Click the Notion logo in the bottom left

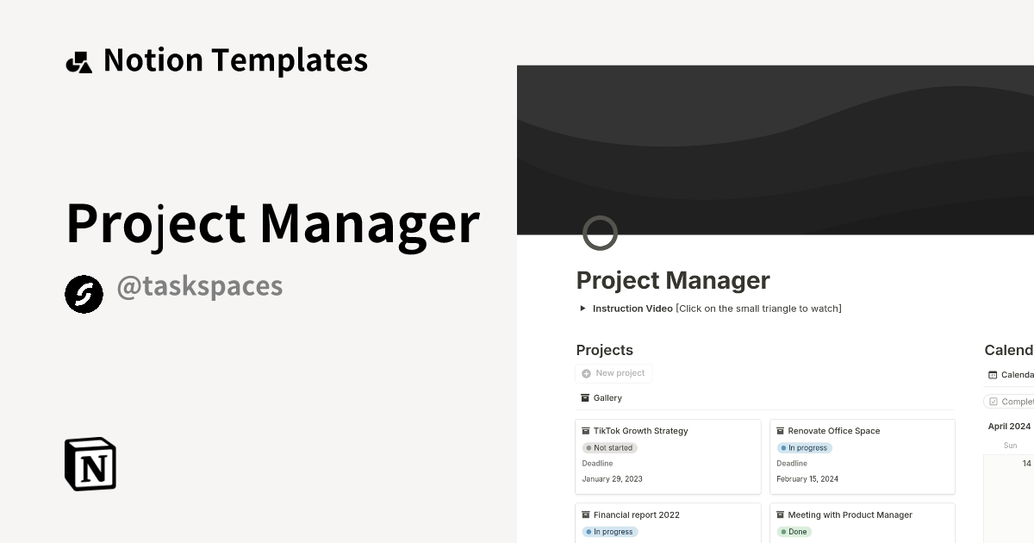pos(90,465)
